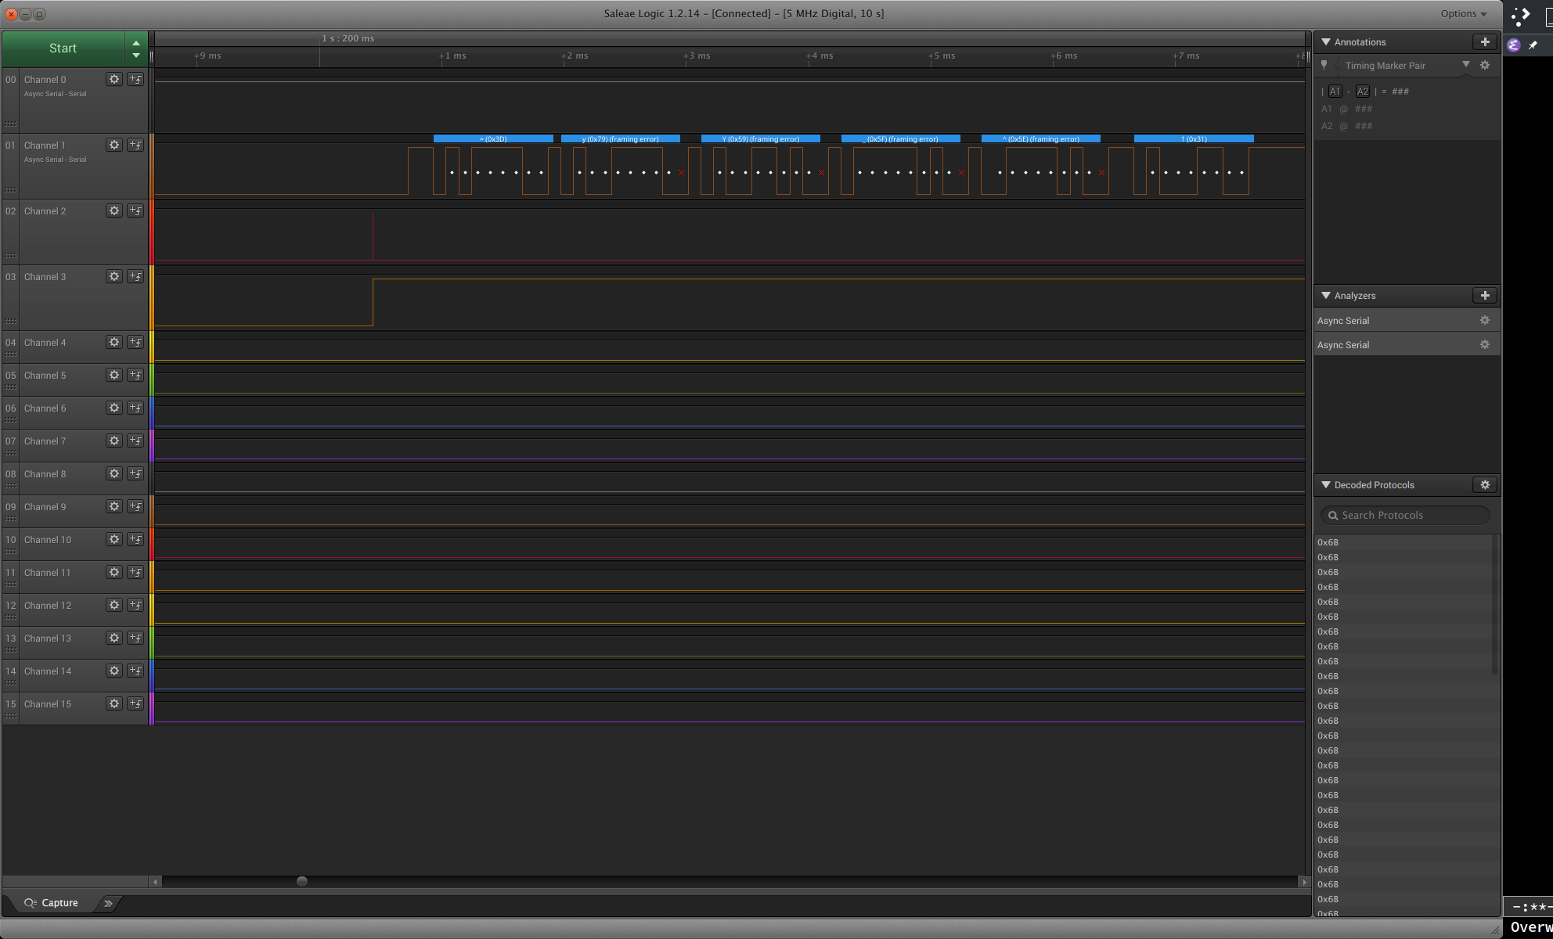Click the green Start capture button

tap(63, 49)
